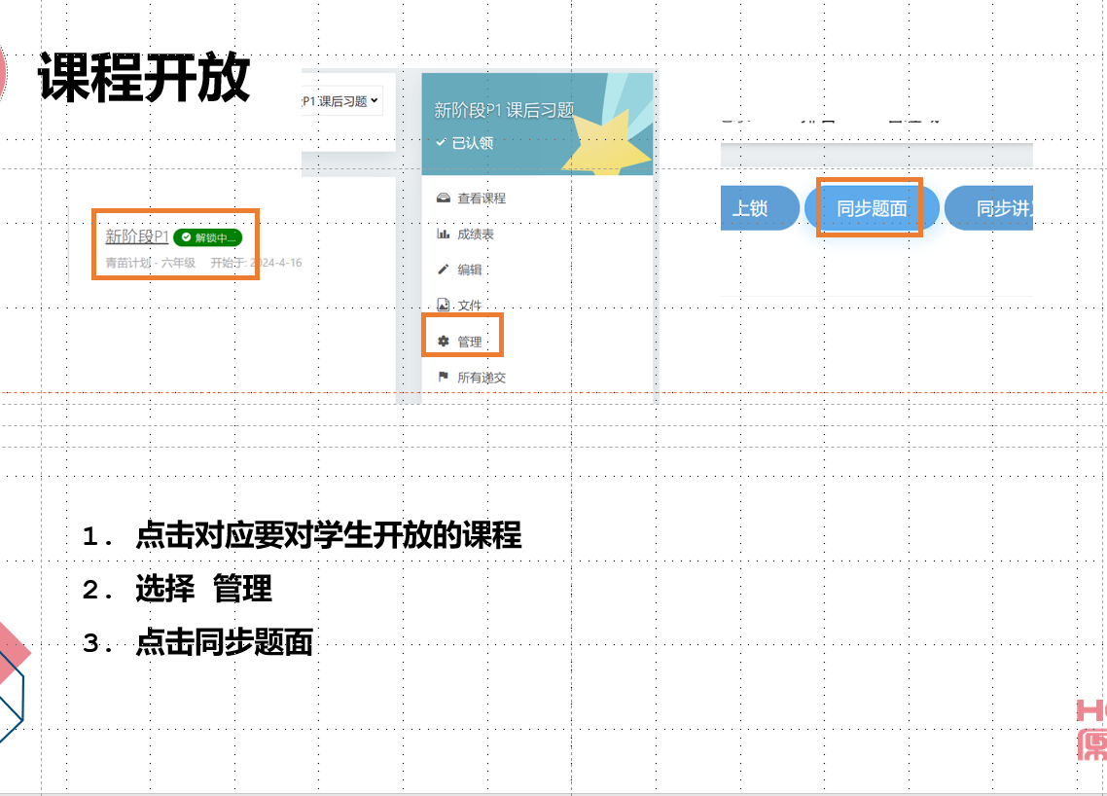Viewport: 1107px width, 796px height.
Task: Click the 课程开放 slide title
Action: pyautogui.click(x=144, y=77)
